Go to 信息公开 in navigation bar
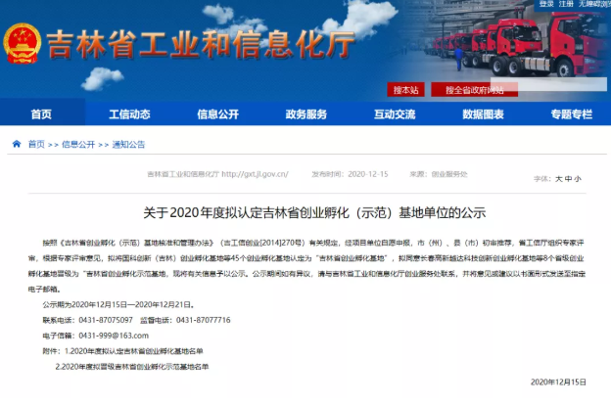The width and height of the screenshot is (611, 405). click(x=217, y=114)
